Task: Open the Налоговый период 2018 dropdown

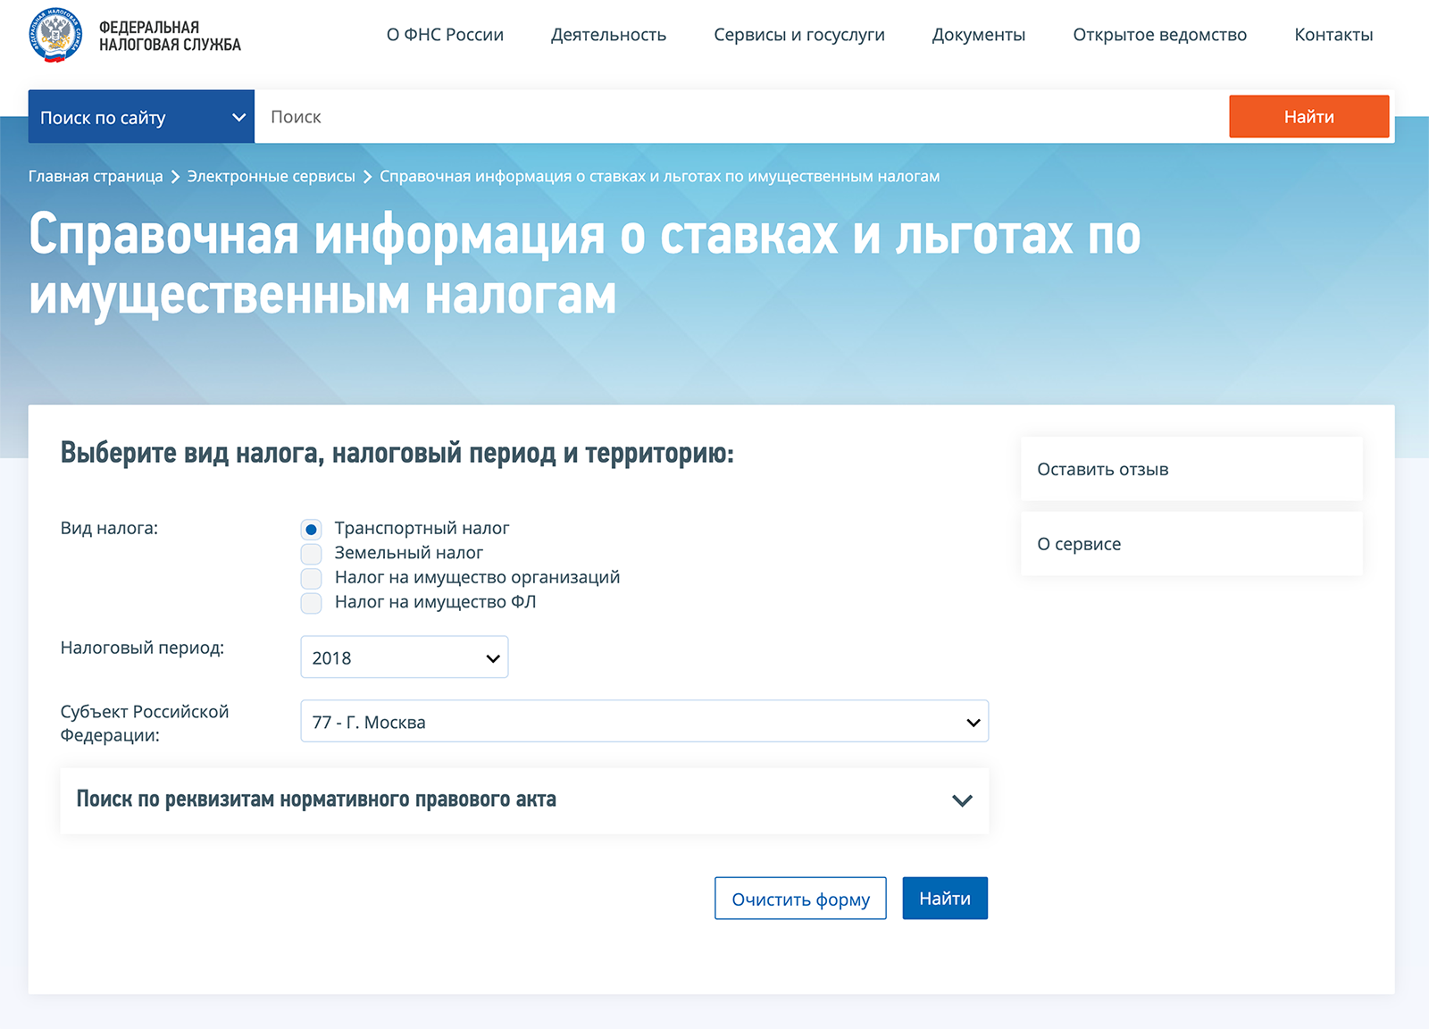Action: coord(404,657)
